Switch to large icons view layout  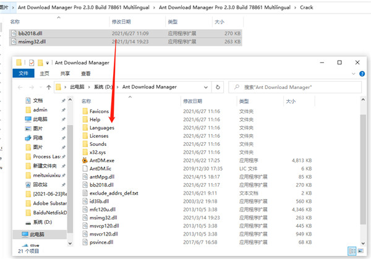(360, 251)
